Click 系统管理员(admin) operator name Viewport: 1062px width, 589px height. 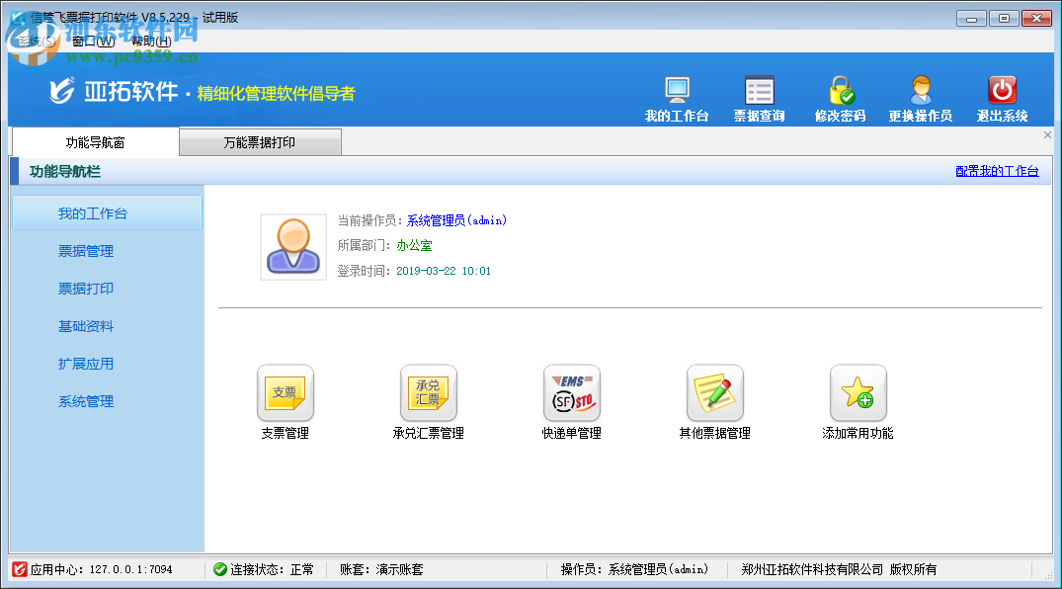tap(456, 220)
